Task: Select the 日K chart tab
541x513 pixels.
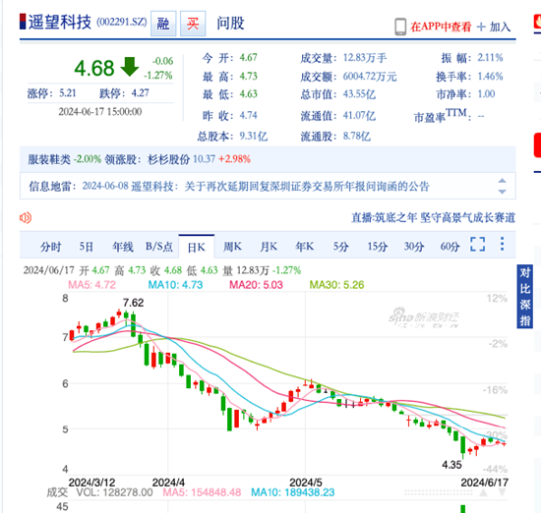Action: point(197,247)
